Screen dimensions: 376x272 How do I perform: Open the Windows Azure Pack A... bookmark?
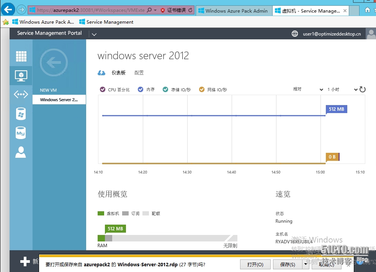pyautogui.click(x=43, y=22)
